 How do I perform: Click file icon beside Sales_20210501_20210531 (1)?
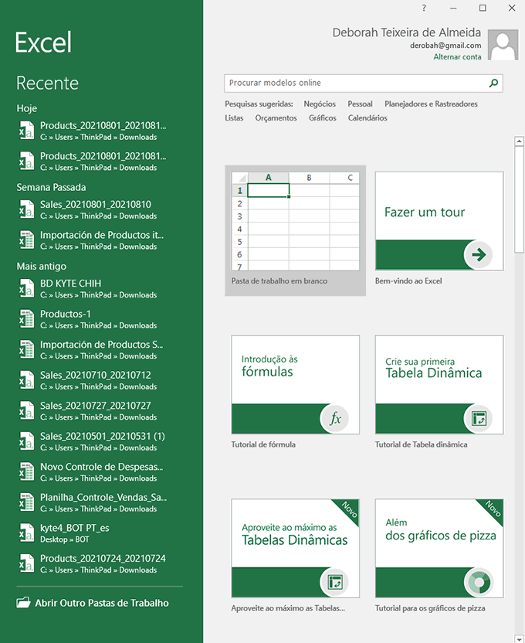click(26, 441)
